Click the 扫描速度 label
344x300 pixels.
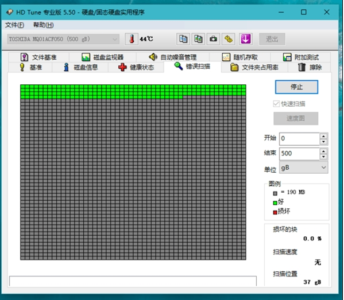click(x=285, y=252)
